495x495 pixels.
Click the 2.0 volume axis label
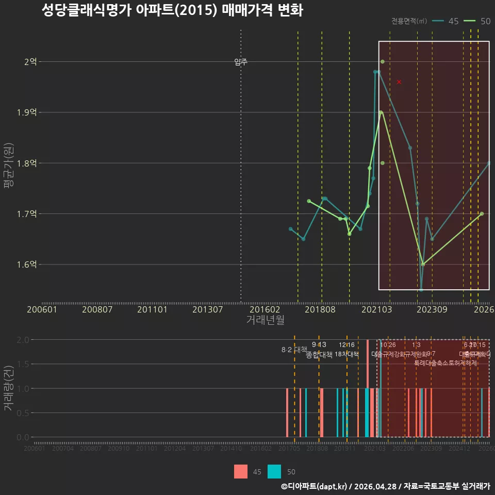click(x=23, y=340)
